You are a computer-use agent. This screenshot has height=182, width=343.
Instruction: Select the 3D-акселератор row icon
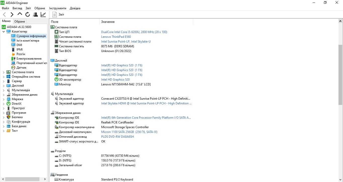[x=56, y=80]
